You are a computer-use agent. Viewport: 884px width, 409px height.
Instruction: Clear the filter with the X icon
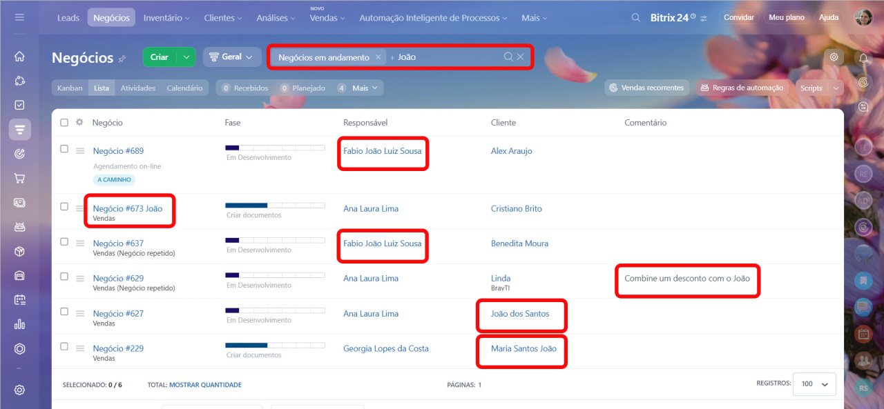(x=521, y=57)
